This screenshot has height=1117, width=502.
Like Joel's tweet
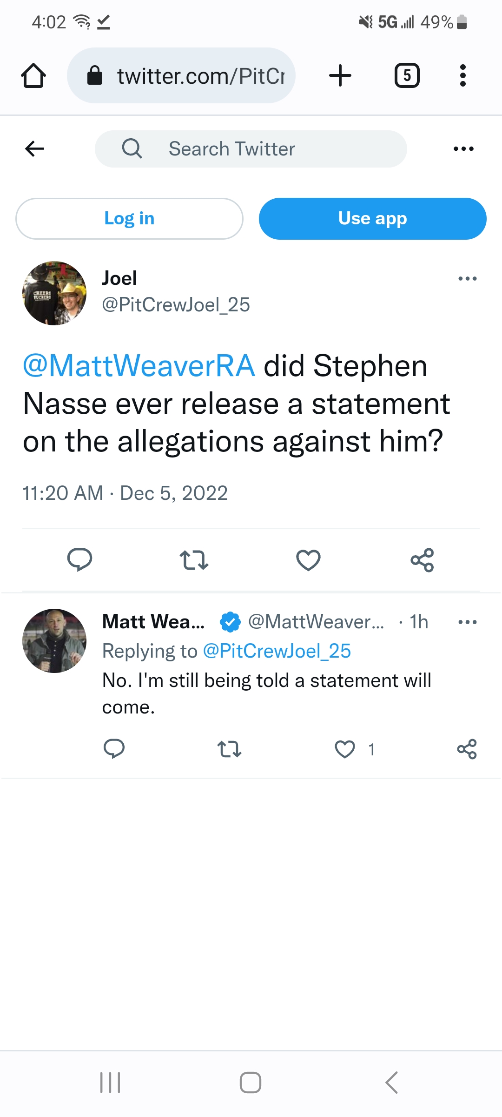[x=308, y=560]
